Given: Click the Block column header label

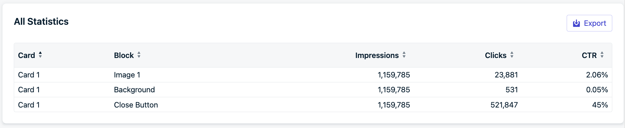Looking at the screenshot, I should click(124, 56).
